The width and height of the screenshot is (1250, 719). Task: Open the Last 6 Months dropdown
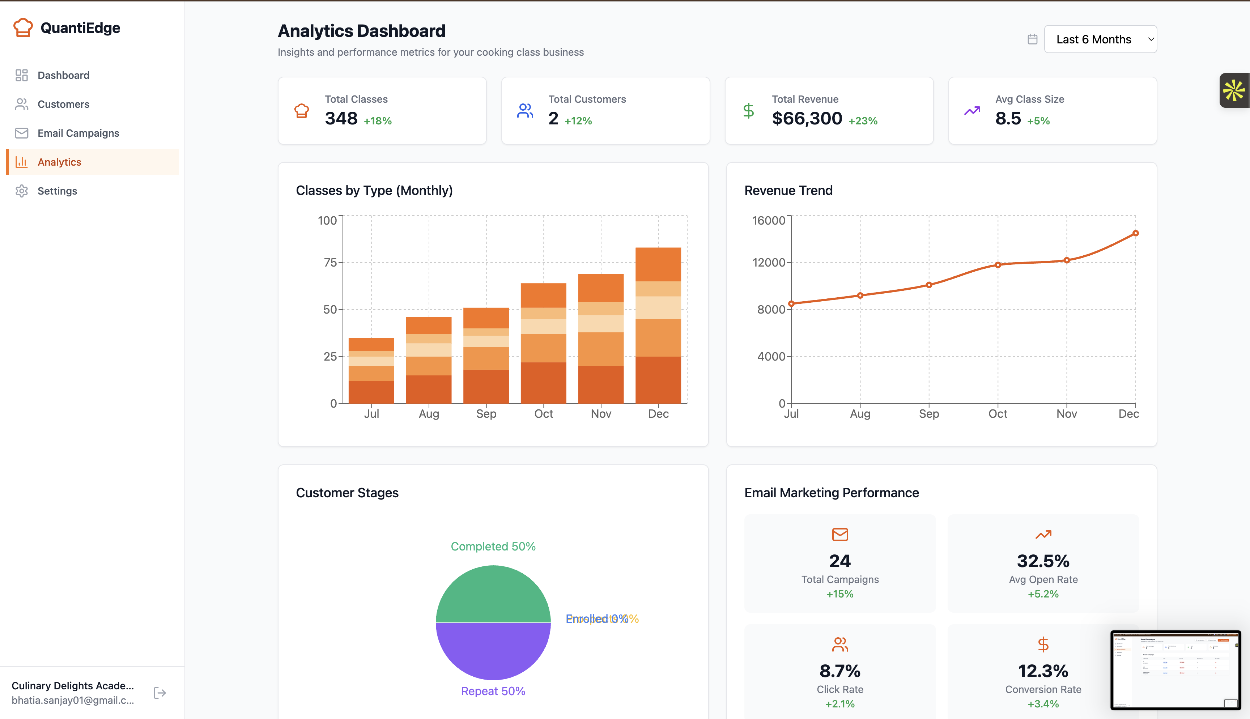coord(1100,39)
